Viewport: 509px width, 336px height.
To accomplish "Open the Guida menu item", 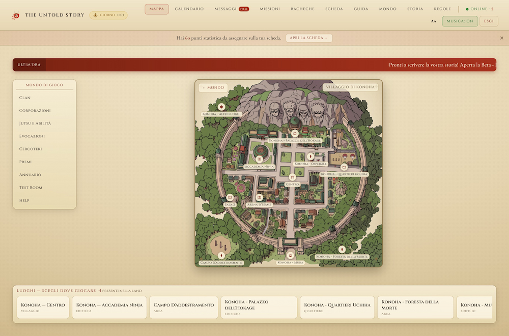I will tap(361, 9).
